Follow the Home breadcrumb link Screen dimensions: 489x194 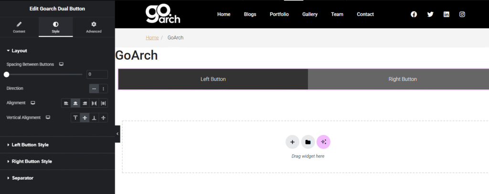pos(152,38)
